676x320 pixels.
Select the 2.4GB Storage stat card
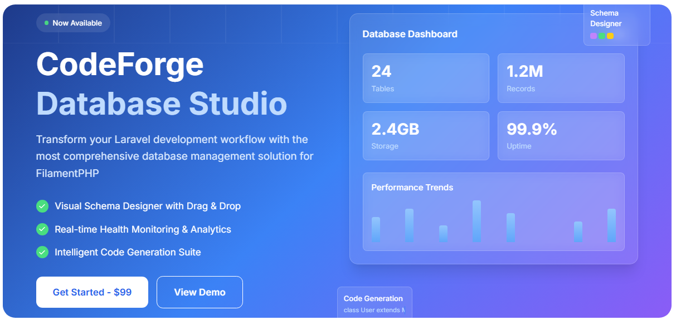pyautogui.click(x=426, y=136)
